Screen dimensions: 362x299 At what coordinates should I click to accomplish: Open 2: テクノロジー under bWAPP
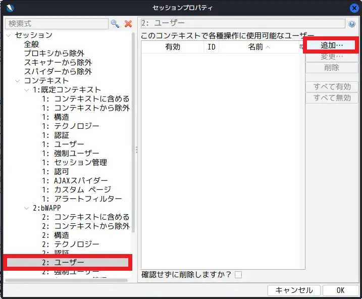70,244
